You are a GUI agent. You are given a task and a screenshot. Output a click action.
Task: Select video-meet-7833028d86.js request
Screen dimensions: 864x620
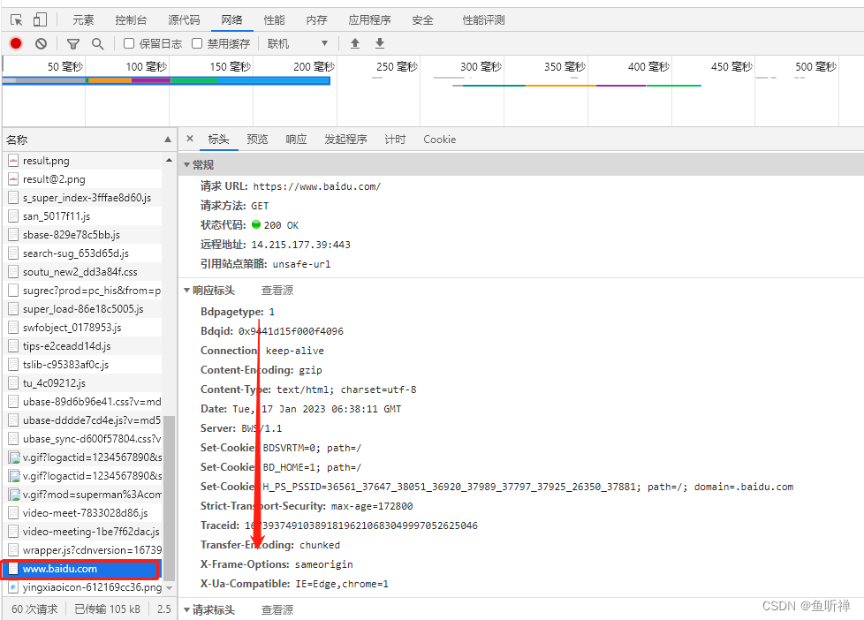point(83,513)
